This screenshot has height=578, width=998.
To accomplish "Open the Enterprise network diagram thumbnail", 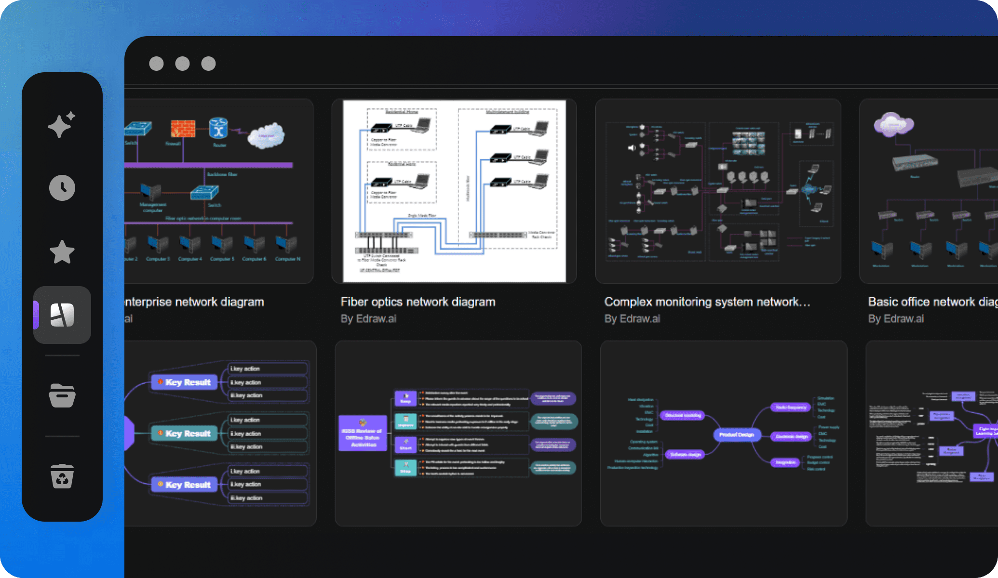I will (219, 191).
